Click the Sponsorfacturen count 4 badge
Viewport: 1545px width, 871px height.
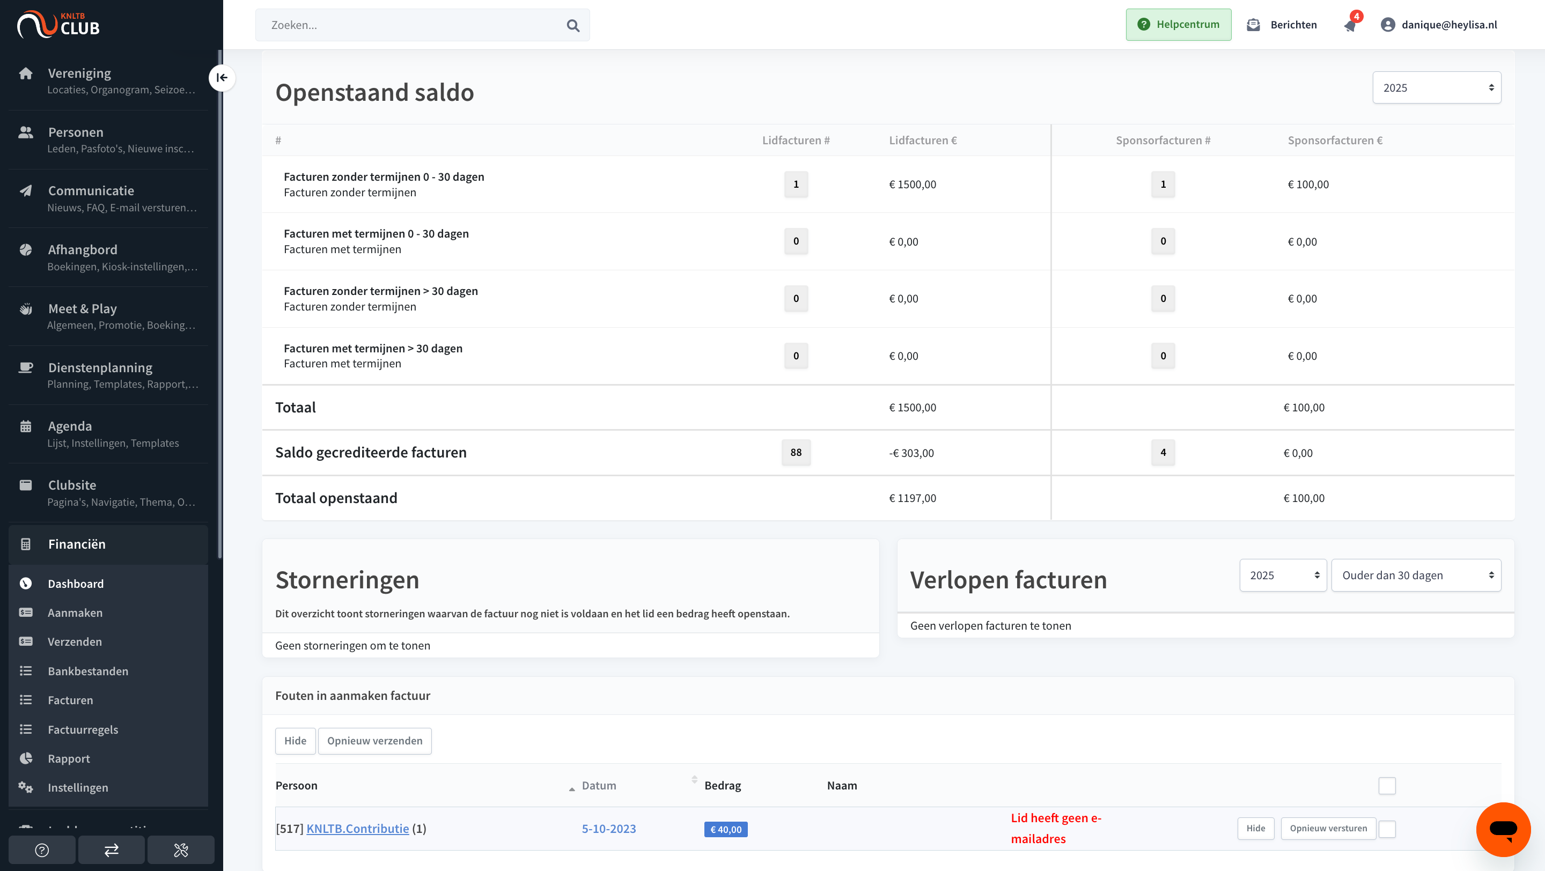coord(1163,452)
